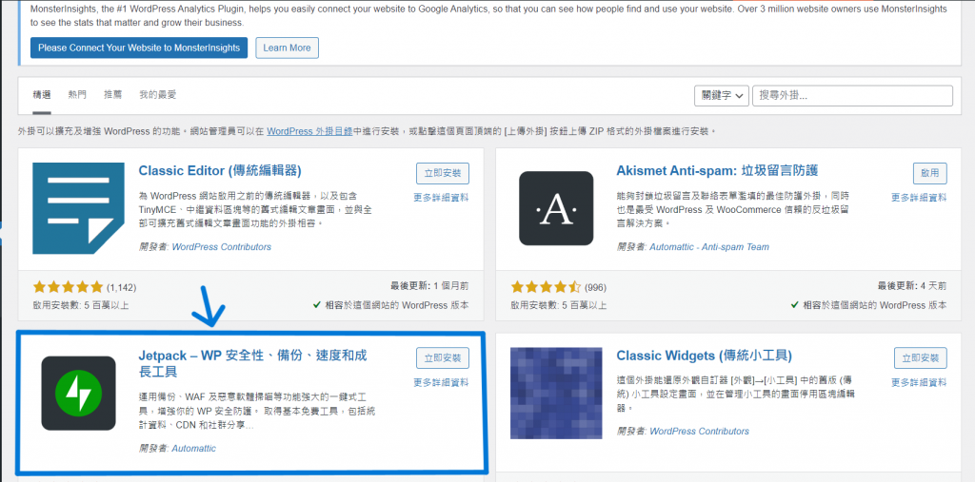Open WordPress Contributors link under Classic Editor
The image size is (975, 482).
[221, 246]
